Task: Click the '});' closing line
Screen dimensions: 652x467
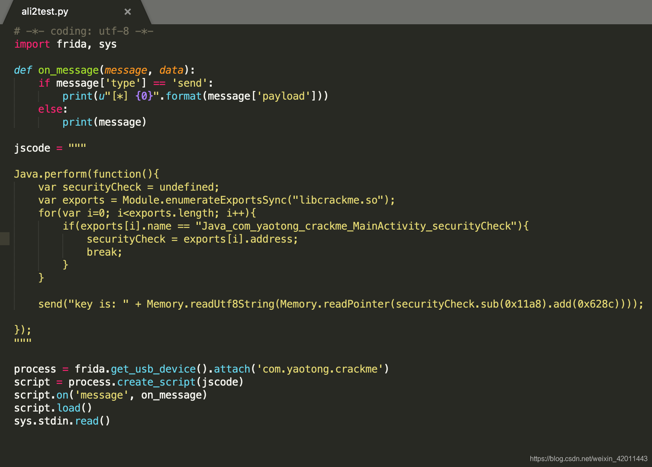Action: pos(23,330)
